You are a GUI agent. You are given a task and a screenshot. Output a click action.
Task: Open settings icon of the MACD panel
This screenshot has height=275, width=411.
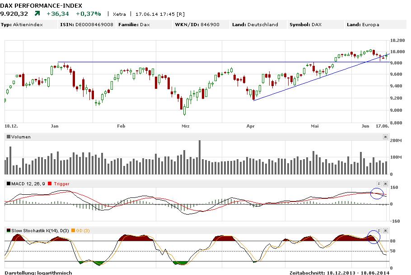pyautogui.click(x=379, y=183)
